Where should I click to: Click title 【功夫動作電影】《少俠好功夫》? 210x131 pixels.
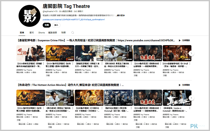tap(87, 110)
